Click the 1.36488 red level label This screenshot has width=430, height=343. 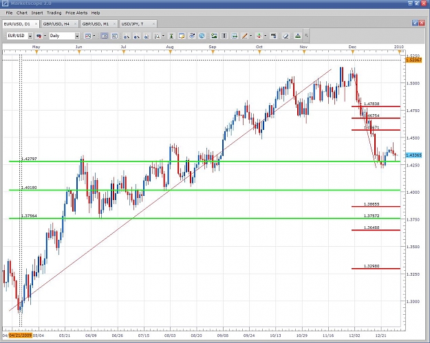pyautogui.click(x=372, y=228)
